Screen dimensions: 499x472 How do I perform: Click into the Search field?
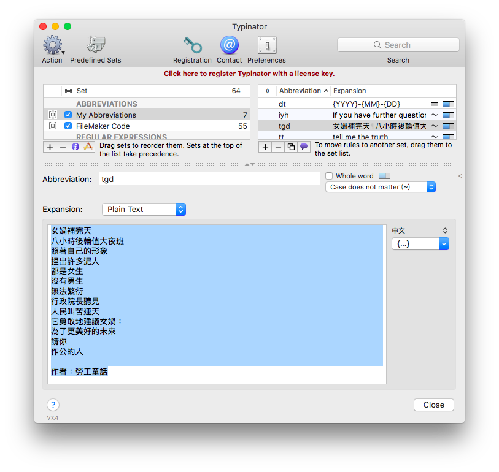(398, 45)
